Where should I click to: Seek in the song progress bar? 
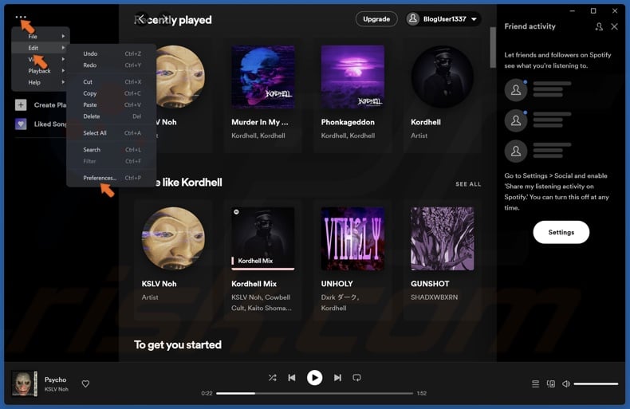coord(314,393)
